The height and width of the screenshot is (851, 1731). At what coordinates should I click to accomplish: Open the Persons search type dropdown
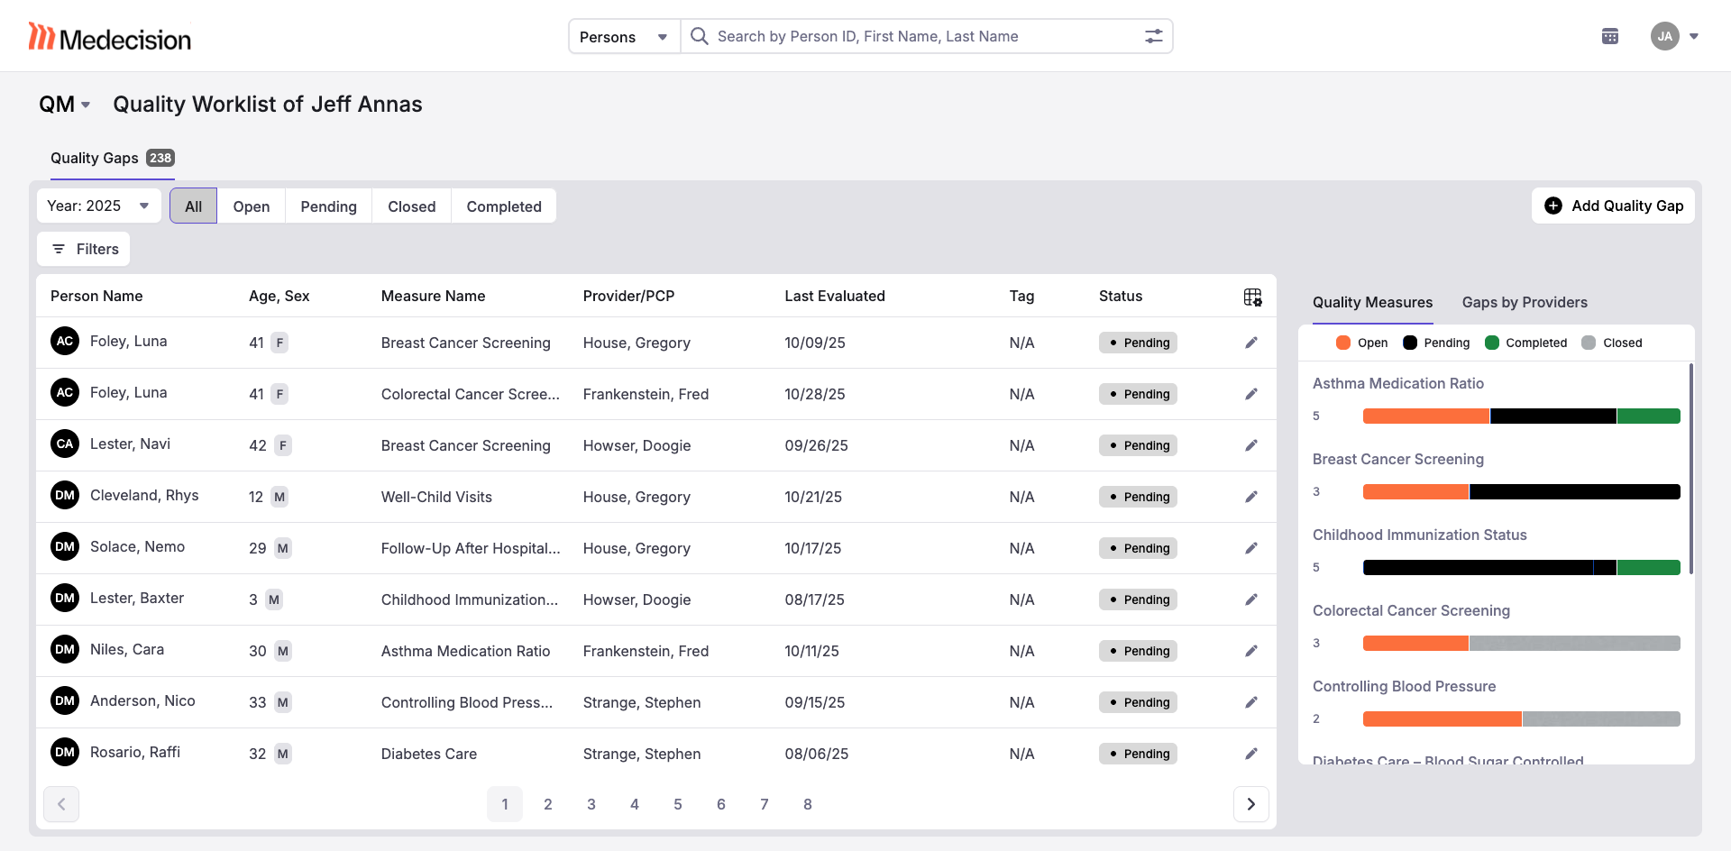(x=624, y=37)
